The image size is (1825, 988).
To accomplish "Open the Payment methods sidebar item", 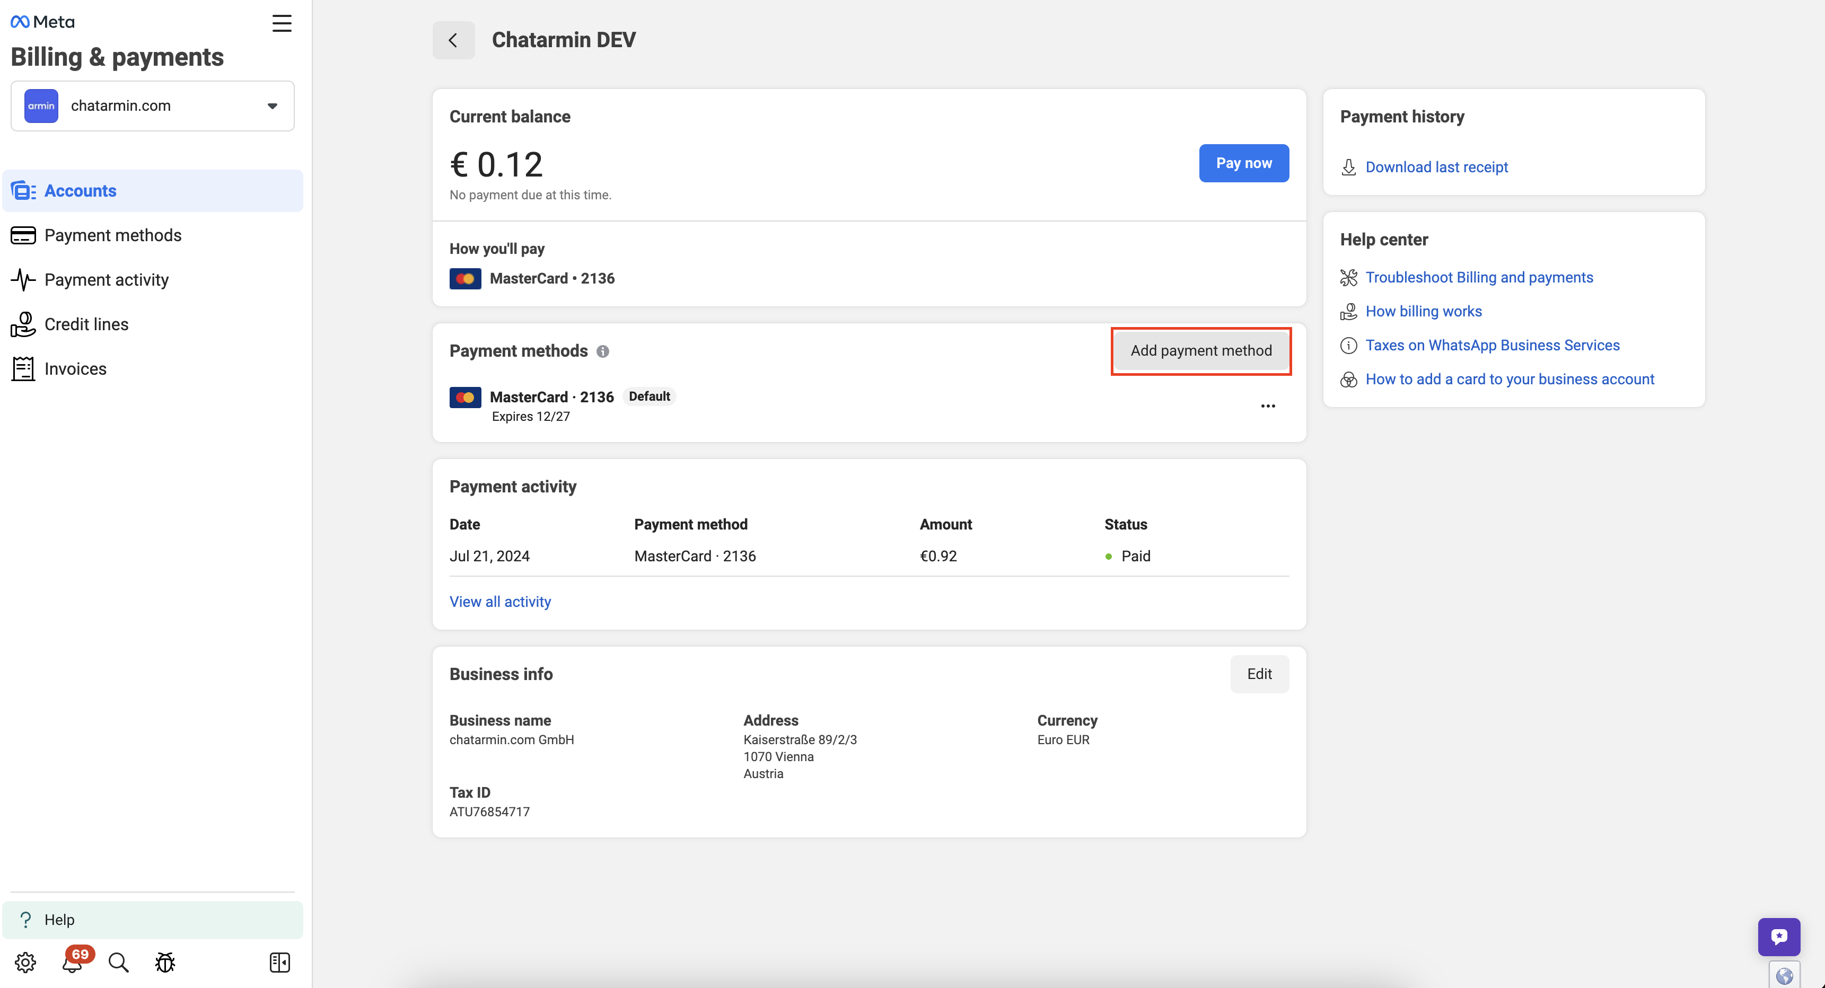I will coord(112,235).
